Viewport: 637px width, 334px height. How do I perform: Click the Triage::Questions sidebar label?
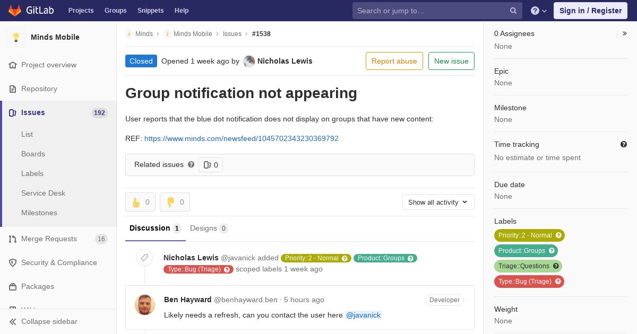click(x=528, y=266)
